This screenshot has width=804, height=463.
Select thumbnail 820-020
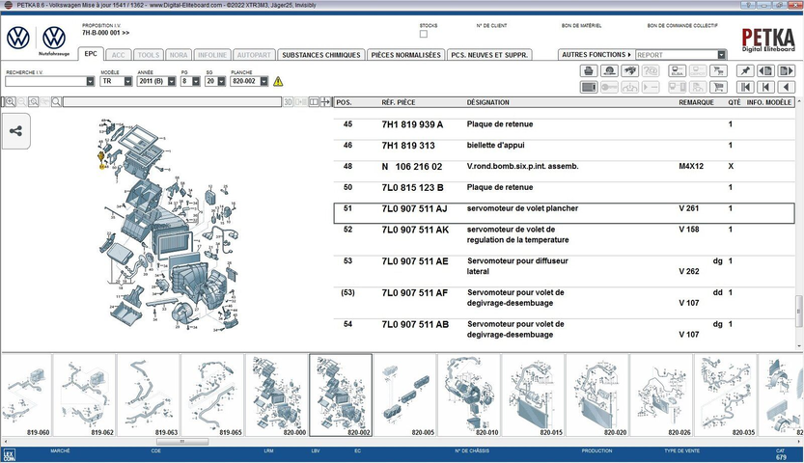click(x=597, y=395)
